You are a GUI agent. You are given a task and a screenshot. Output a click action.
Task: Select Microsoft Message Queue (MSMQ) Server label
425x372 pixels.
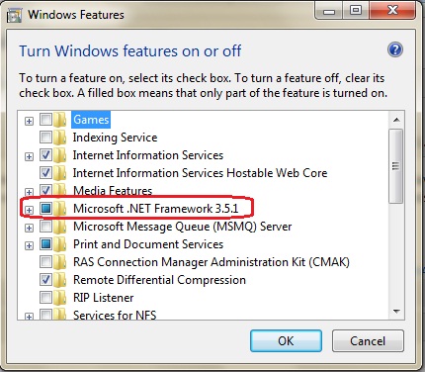pos(182,227)
